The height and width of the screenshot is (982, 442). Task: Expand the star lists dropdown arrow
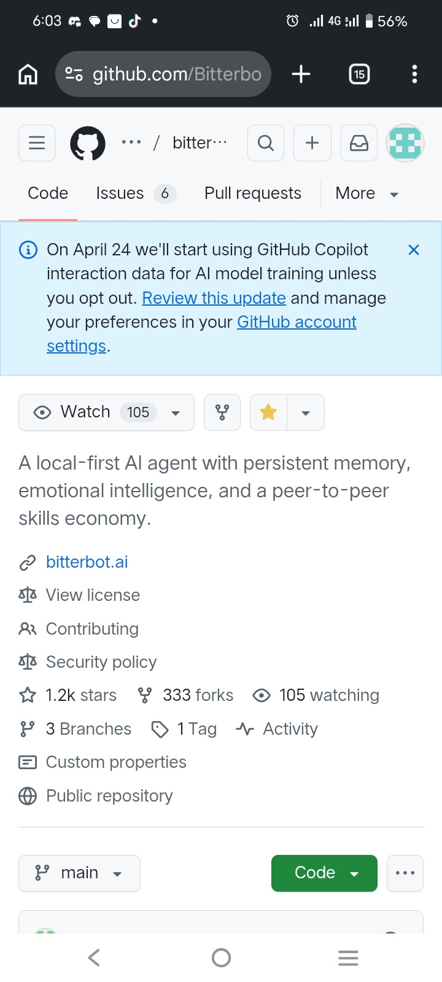(306, 412)
